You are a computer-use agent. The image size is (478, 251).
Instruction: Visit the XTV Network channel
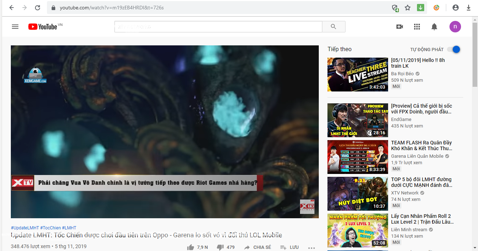click(x=405, y=193)
